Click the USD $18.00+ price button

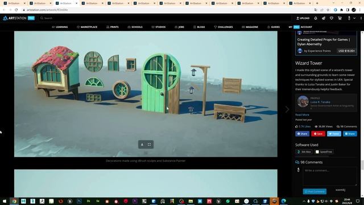(x=346, y=51)
